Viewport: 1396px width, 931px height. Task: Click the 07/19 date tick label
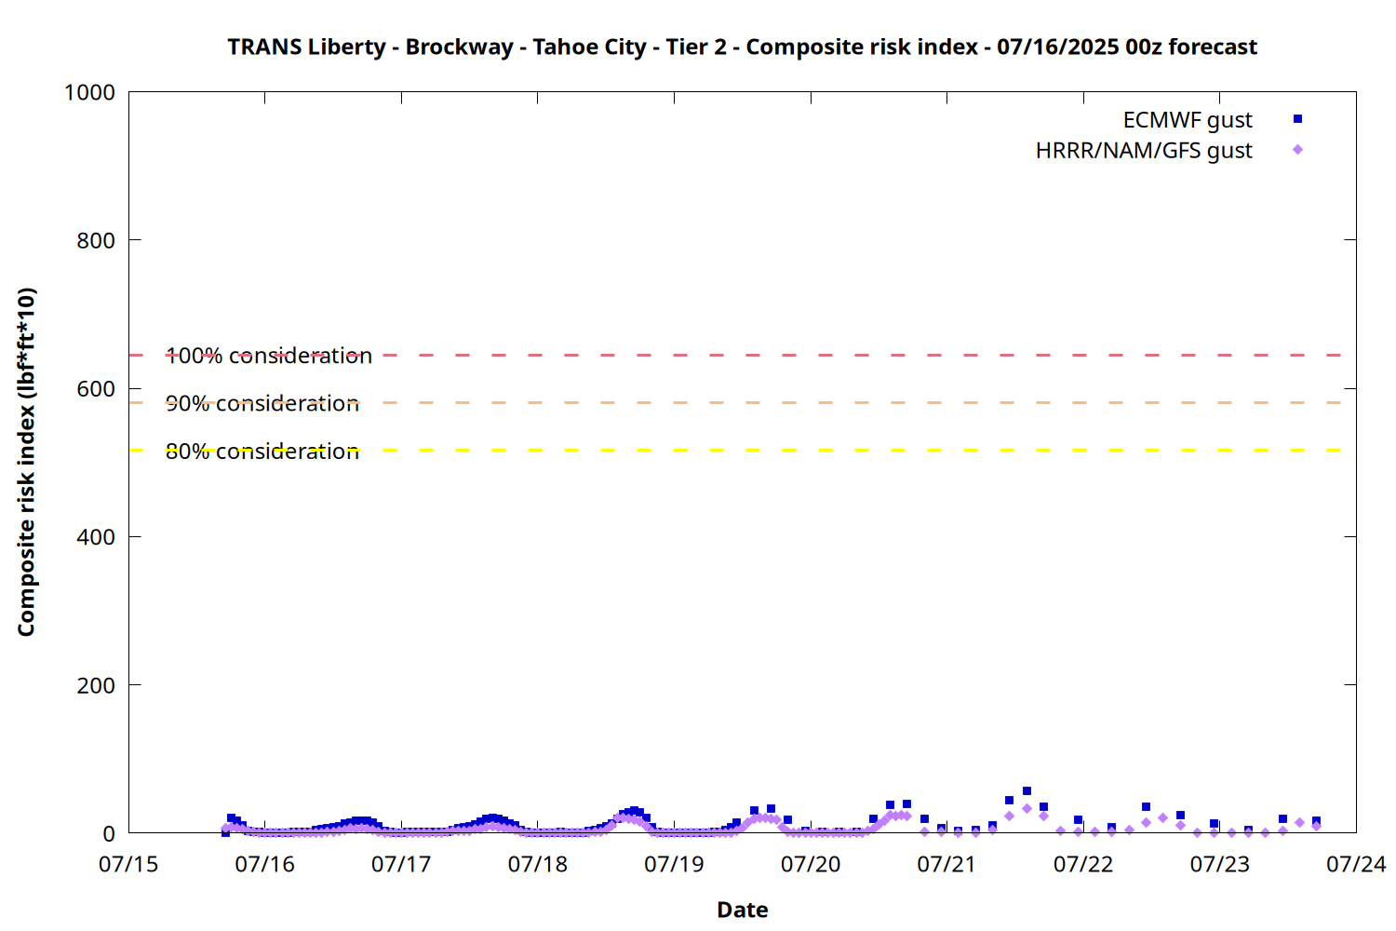point(674,864)
